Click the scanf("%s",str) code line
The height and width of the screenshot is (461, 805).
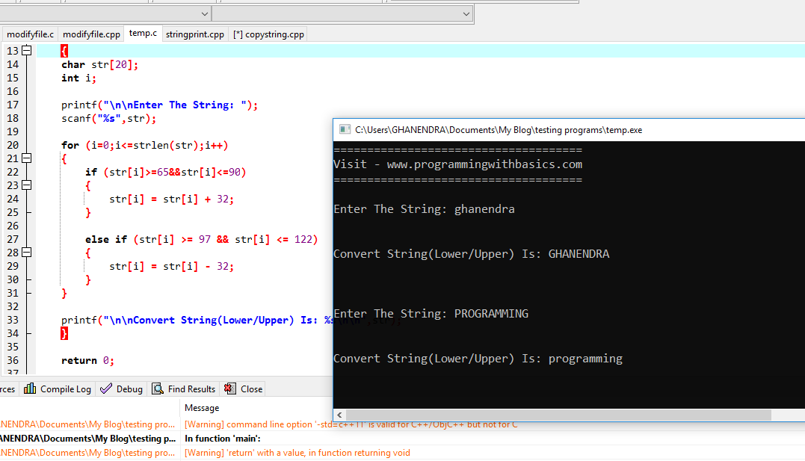tap(108, 119)
